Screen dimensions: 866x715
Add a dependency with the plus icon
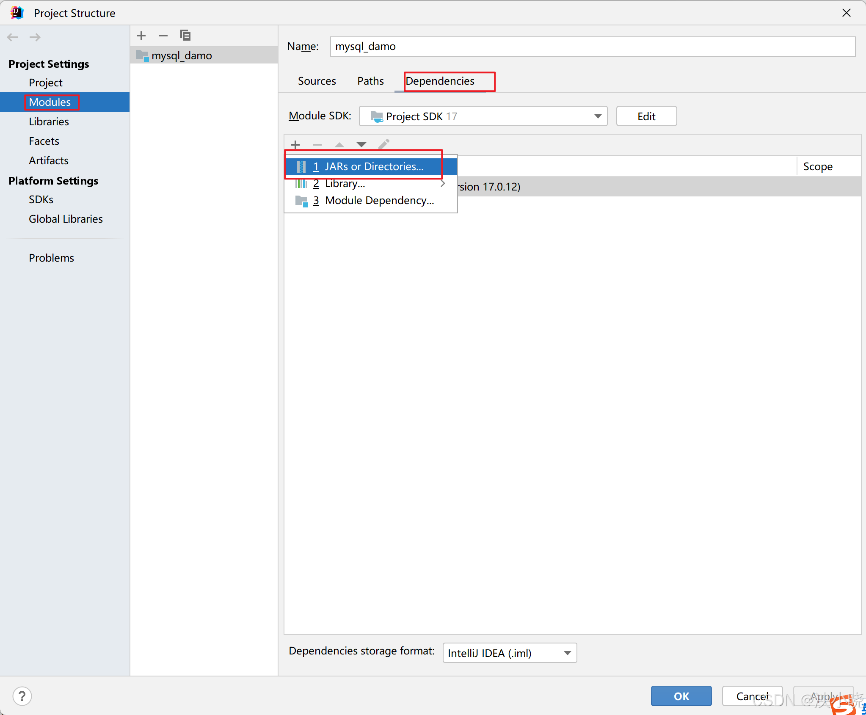point(295,144)
